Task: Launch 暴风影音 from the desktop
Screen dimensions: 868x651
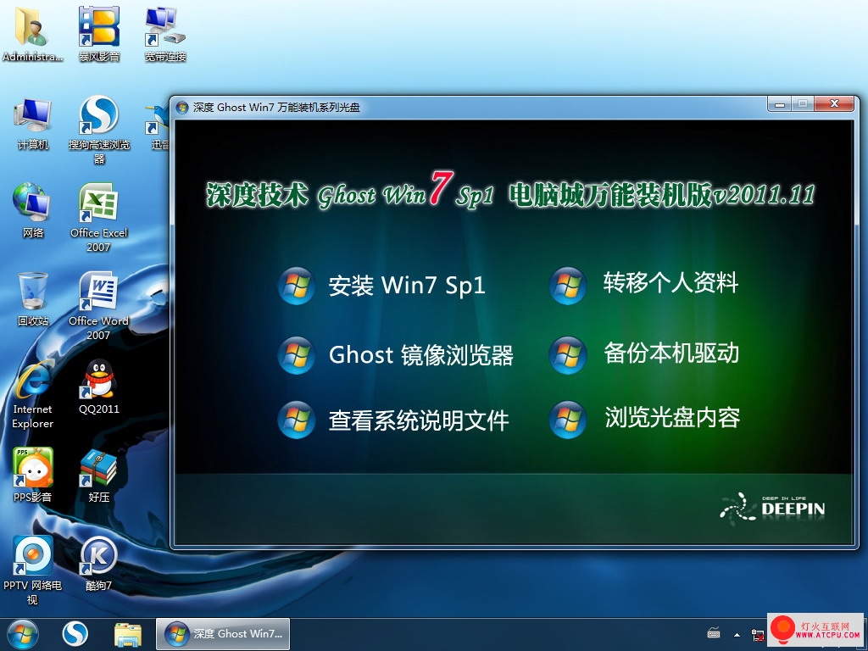Action: (x=98, y=33)
